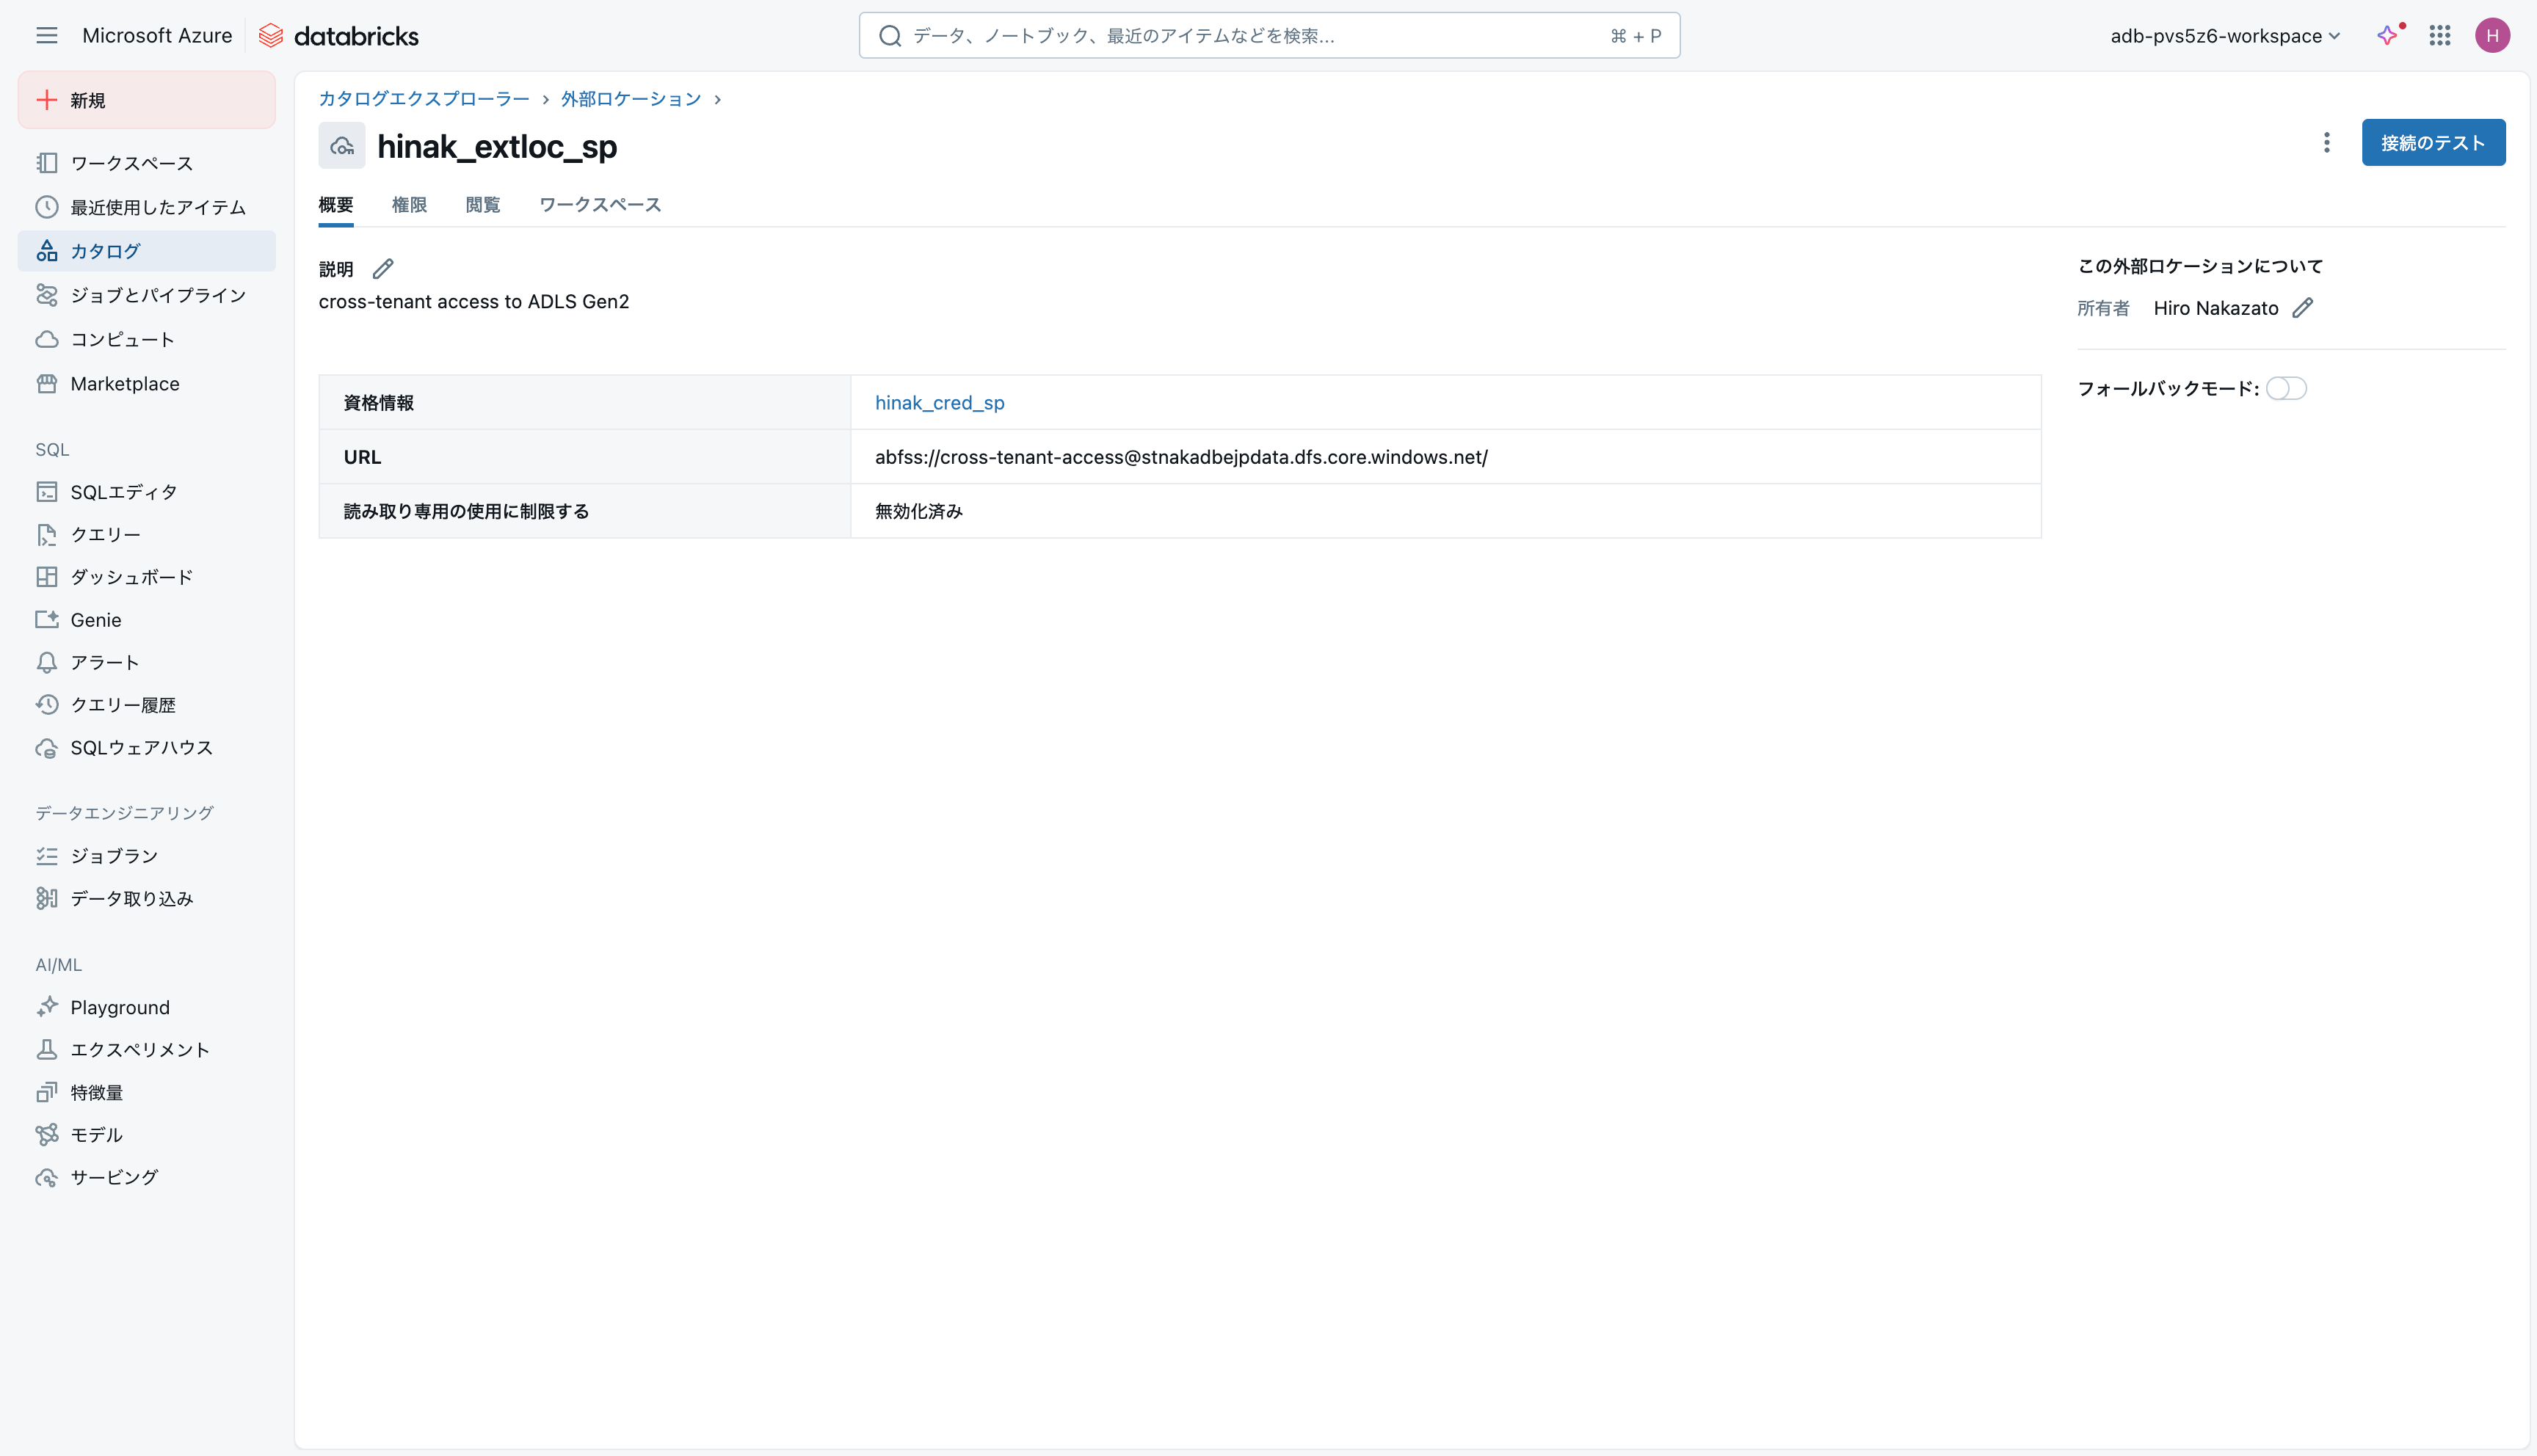The height and width of the screenshot is (1456, 2537).
Task: Open the three-dot kebab menu
Action: 2327,143
